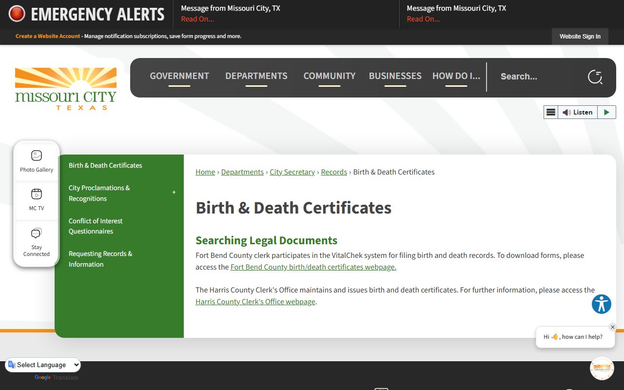The image size is (624, 390).
Task: Open Harris County Clerk's Office webpage link
Action: 255,302
